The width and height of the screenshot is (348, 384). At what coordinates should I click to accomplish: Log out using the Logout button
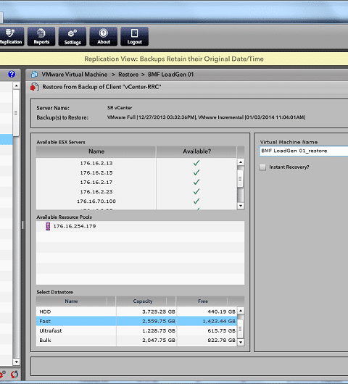coord(135,36)
